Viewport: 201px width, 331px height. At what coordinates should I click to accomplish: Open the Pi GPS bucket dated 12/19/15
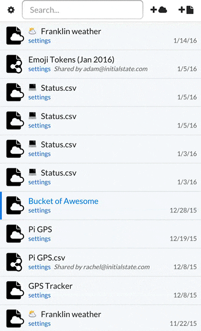40,230
